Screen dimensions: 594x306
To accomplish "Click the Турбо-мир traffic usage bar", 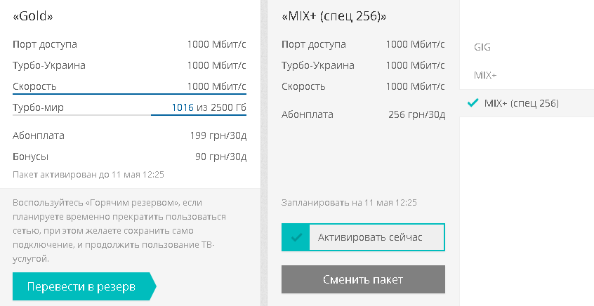I will (129, 114).
